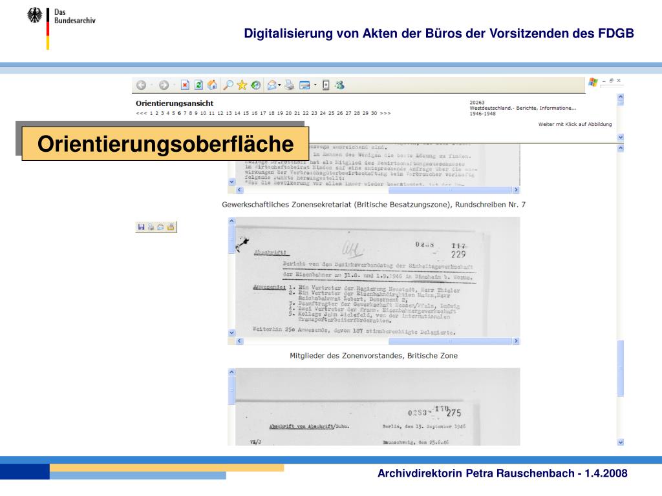
Task: Jump to page 15 link
Action: click(246, 114)
